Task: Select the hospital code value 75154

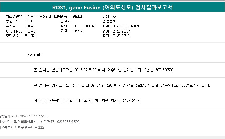Action: (x=28, y=21)
